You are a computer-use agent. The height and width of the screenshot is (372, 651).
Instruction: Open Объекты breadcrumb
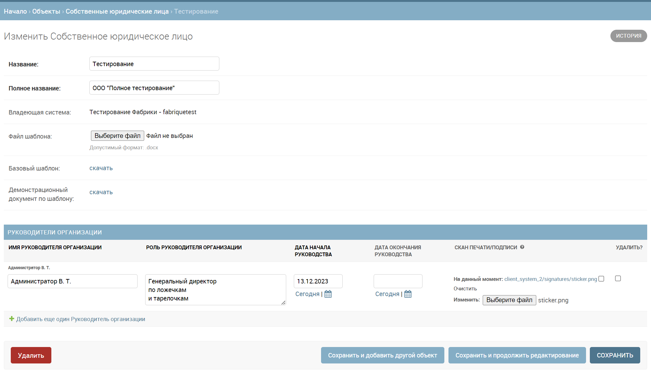tap(46, 11)
